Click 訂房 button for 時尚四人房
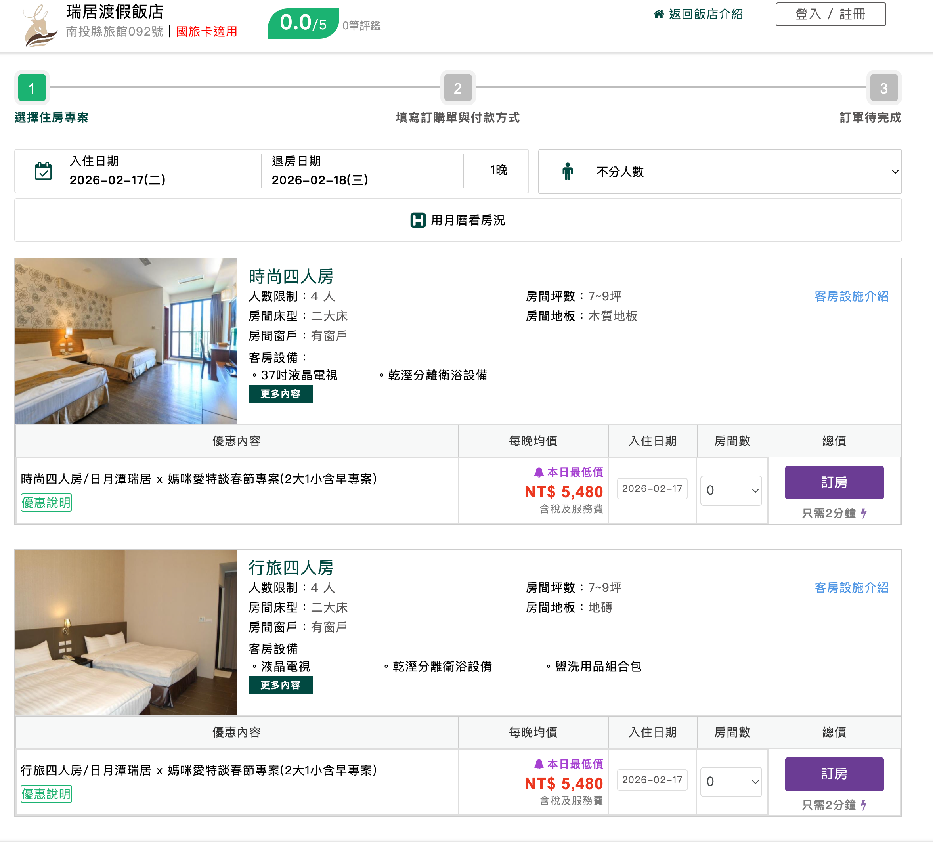 (834, 482)
